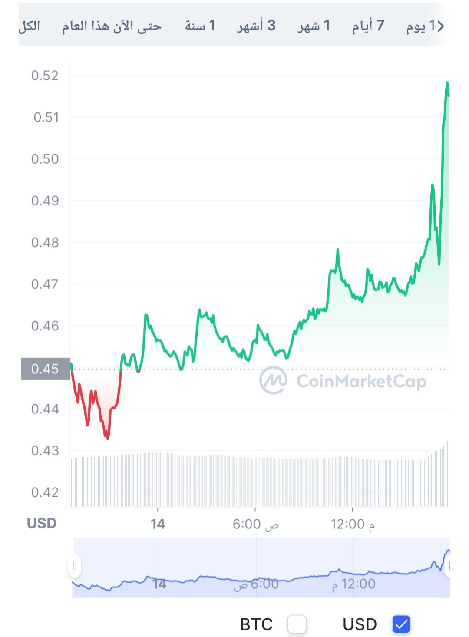Image resolution: width=469 pixels, height=637 pixels.
Task: Click the chart's peak near 0.52
Action: 447,83
